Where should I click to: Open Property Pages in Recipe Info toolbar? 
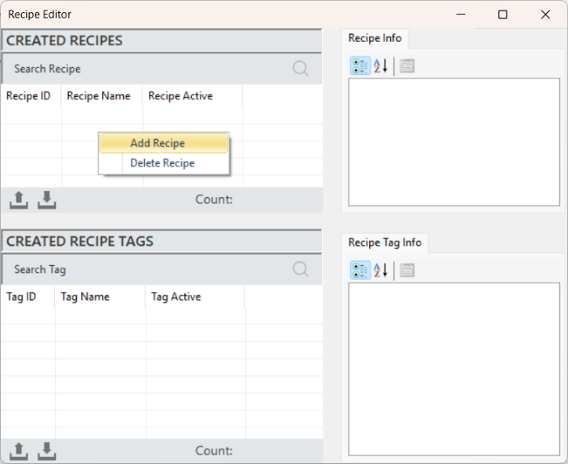(407, 65)
